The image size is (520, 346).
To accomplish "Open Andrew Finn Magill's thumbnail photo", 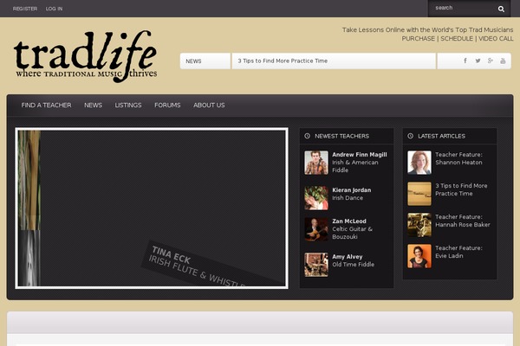I will pos(316,163).
